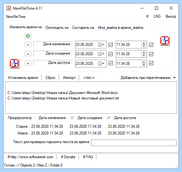Switch to Изменить время на tab
Screen dimensions: 182x172
click(x=26, y=27)
